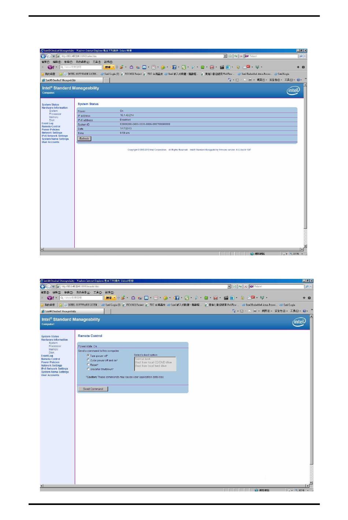Select the Graceful Shutdown radio button
This screenshot has height=520, width=348.
click(88, 369)
